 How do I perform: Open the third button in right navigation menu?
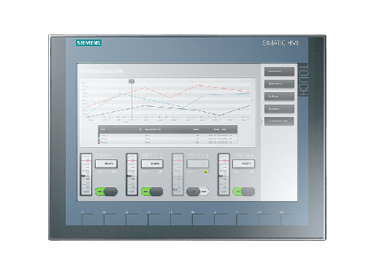click(x=279, y=97)
